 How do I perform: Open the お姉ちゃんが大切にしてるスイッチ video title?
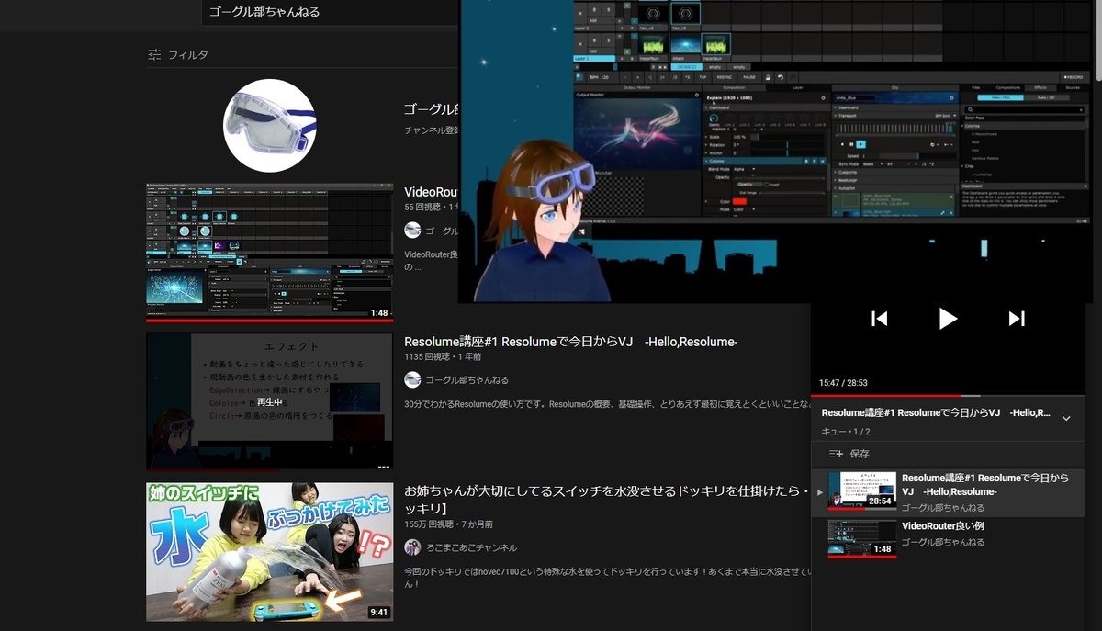pos(607,500)
